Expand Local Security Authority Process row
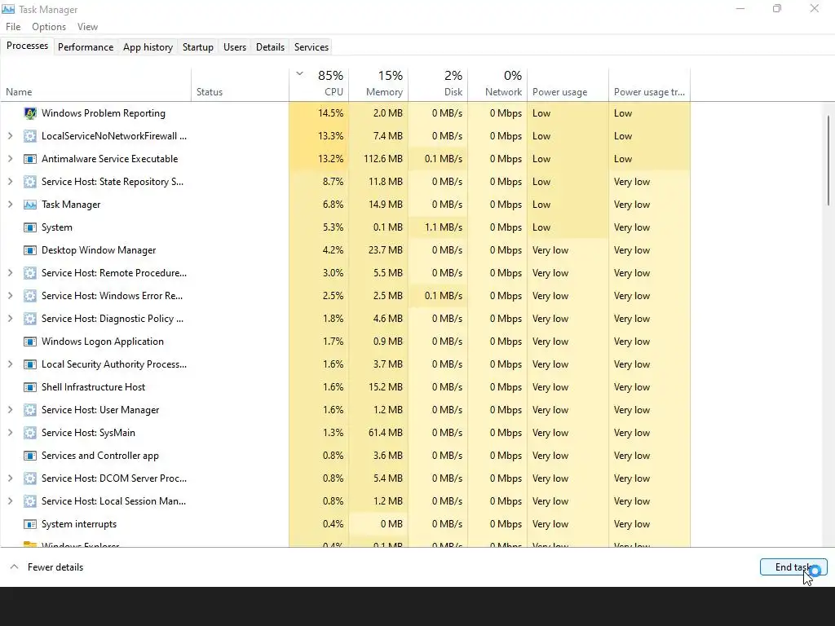This screenshot has width=835, height=626. pyautogui.click(x=10, y=364)
